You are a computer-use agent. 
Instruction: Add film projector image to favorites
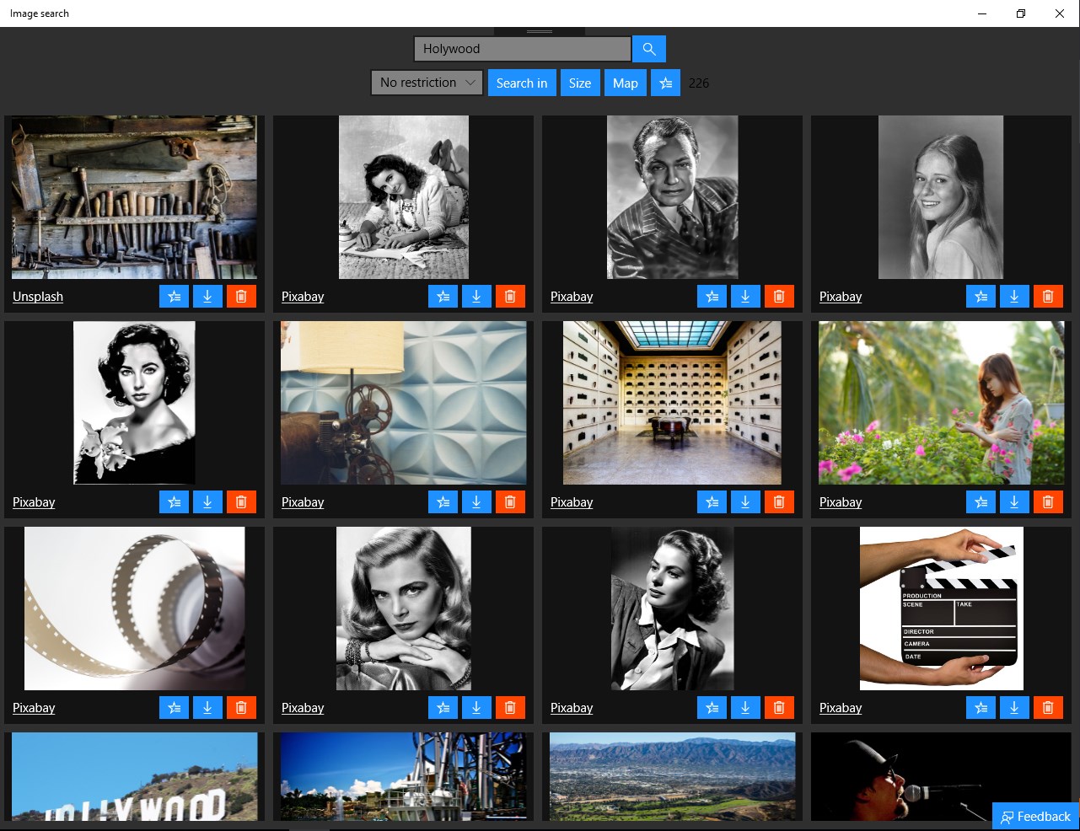(443, 502)
